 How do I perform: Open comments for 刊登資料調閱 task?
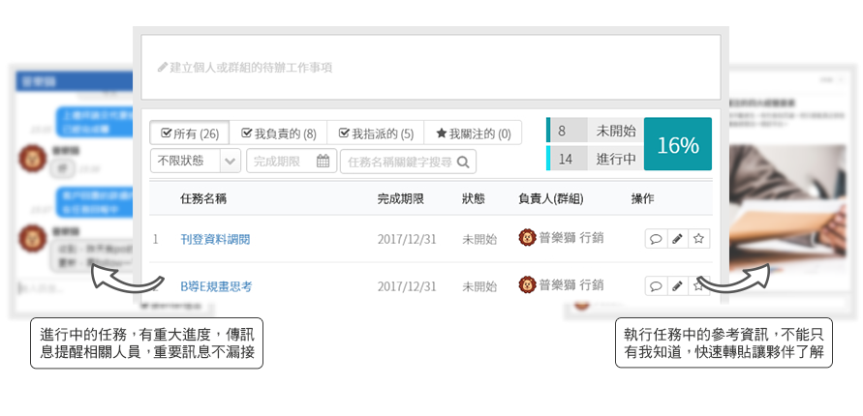tap(656, 239)
